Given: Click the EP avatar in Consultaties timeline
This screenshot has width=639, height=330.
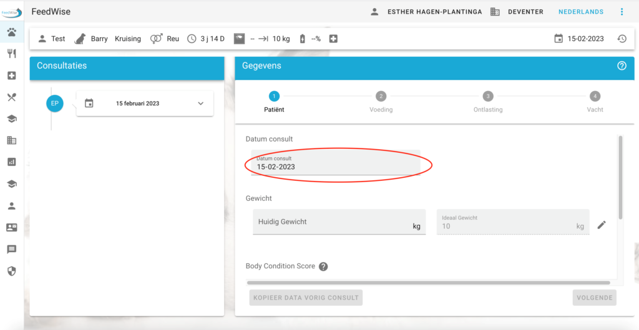Looking at the screenshot, I should (55, 104).
